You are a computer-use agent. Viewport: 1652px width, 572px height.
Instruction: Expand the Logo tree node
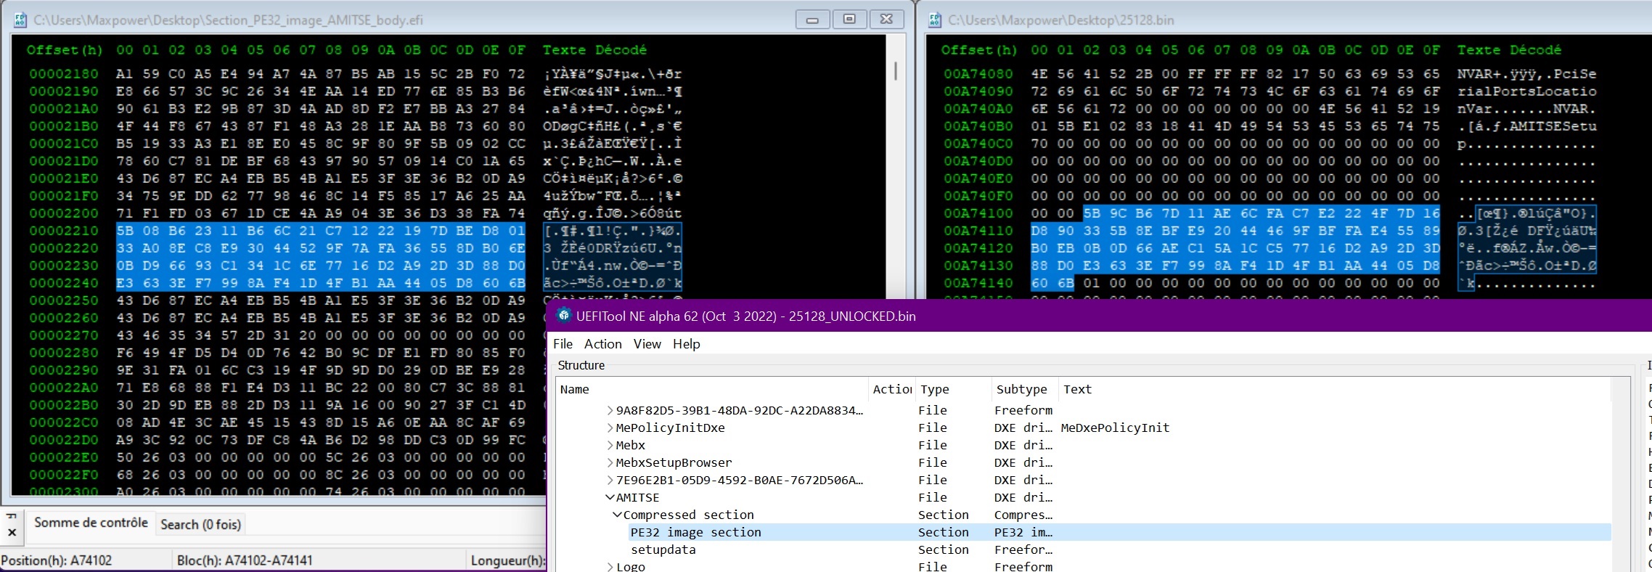[x=610, y=567]
